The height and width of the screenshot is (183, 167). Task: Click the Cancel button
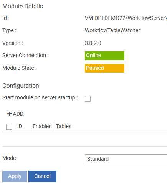pyautogui.click(x=42, y=176)
